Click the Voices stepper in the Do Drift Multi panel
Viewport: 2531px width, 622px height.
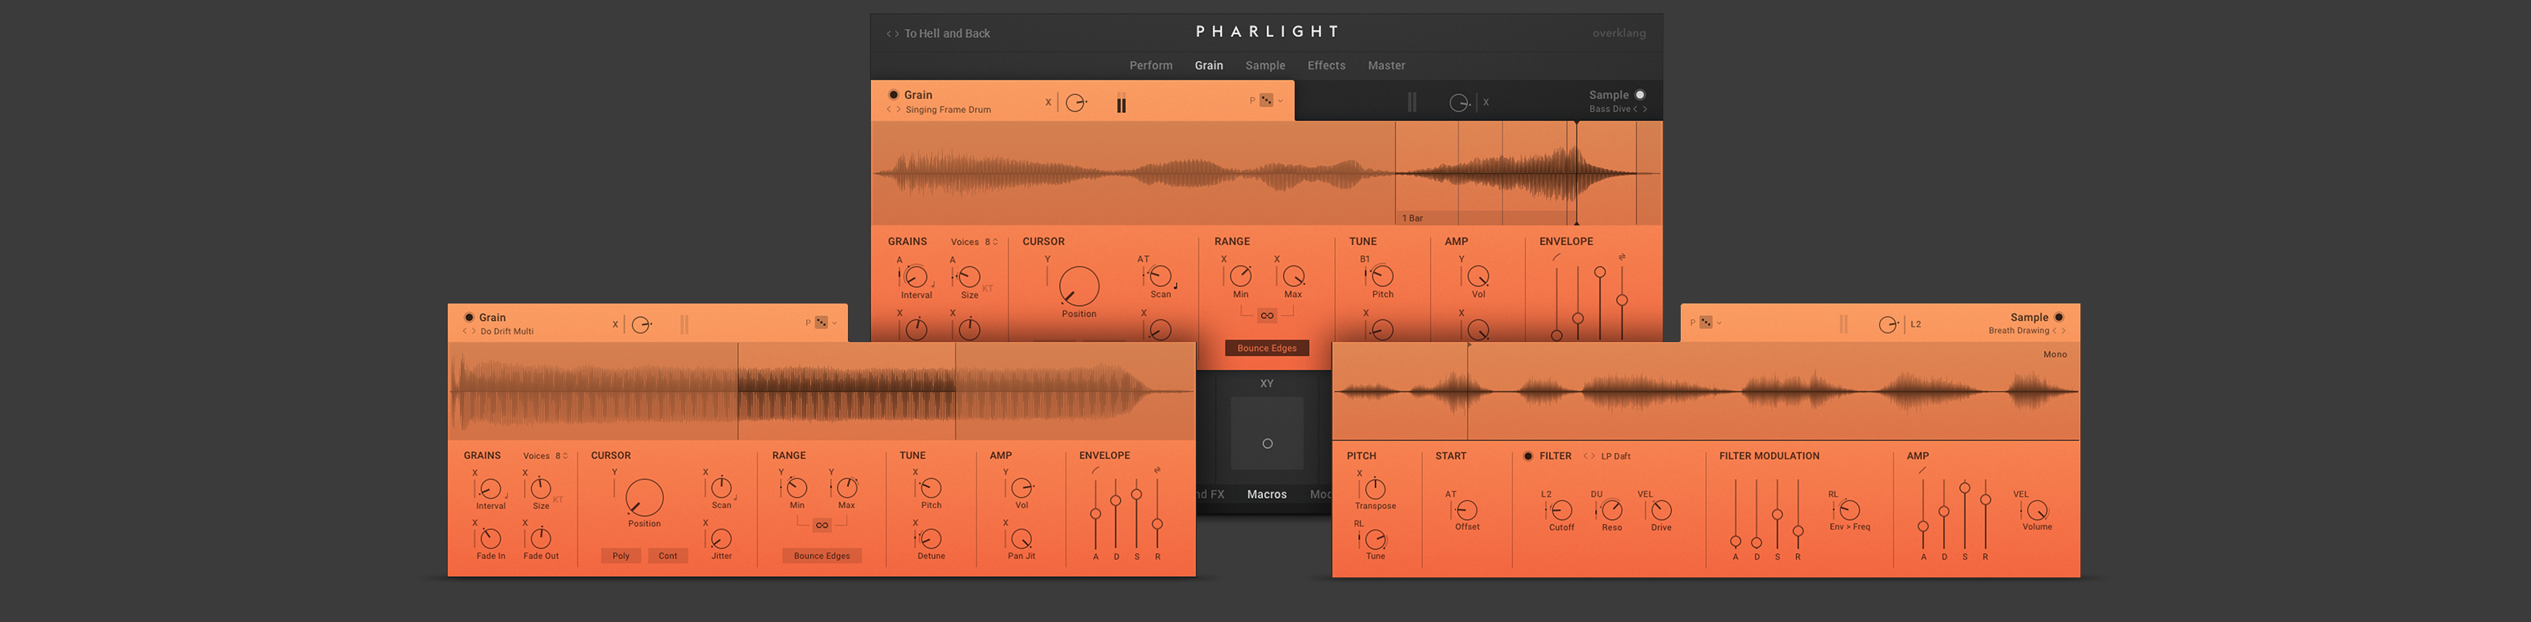click(x=565, y=456)
